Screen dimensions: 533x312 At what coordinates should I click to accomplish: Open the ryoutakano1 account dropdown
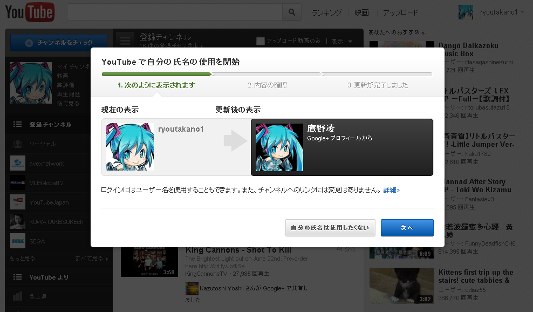(x=502, y=12)
